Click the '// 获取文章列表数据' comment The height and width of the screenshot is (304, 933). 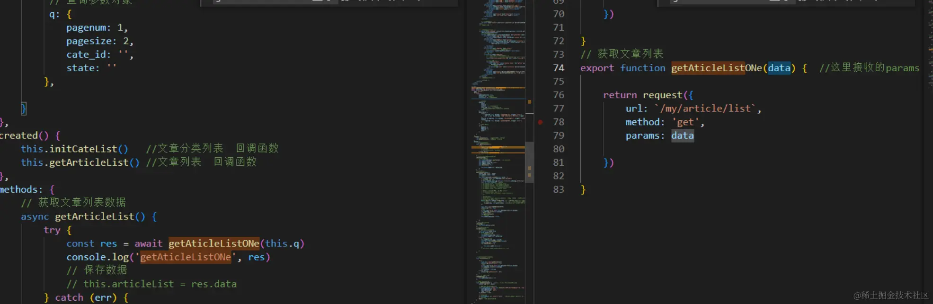[x=73, y=203]
